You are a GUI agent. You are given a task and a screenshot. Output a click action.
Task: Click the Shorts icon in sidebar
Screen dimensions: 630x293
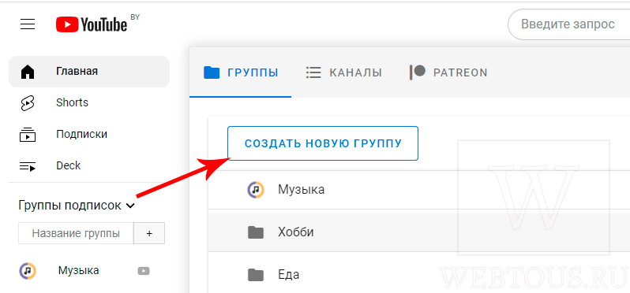click(x=28, y=103)
